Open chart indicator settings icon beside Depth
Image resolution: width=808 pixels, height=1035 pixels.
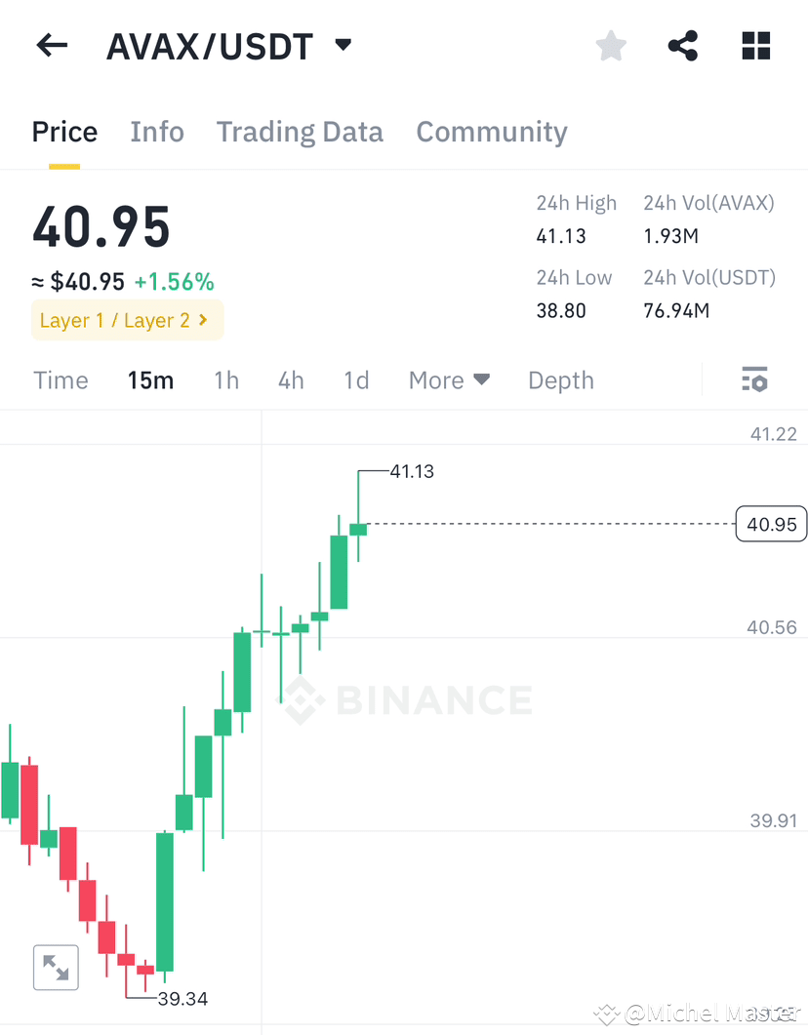pos(755,379)
